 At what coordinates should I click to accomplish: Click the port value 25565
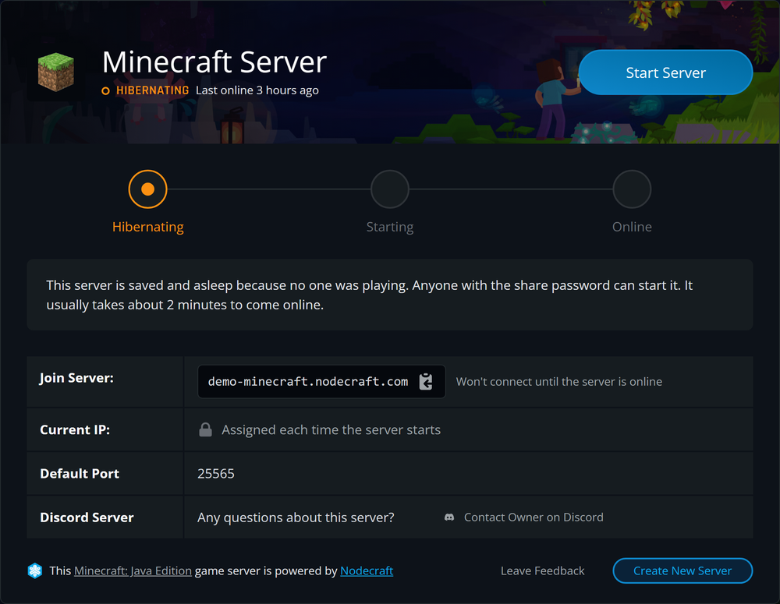coord(216,473)
